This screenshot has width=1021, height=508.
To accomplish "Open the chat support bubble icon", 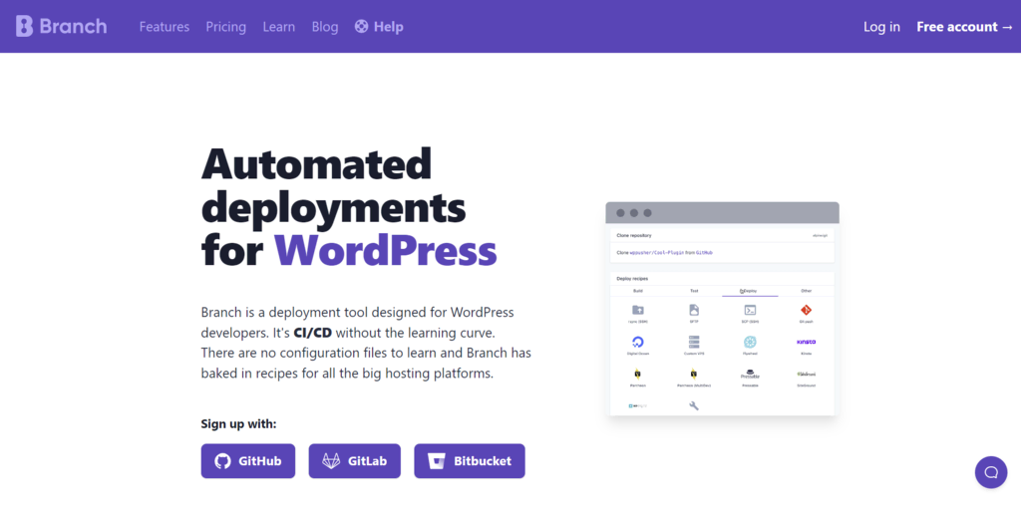I will tap(990, 471).
